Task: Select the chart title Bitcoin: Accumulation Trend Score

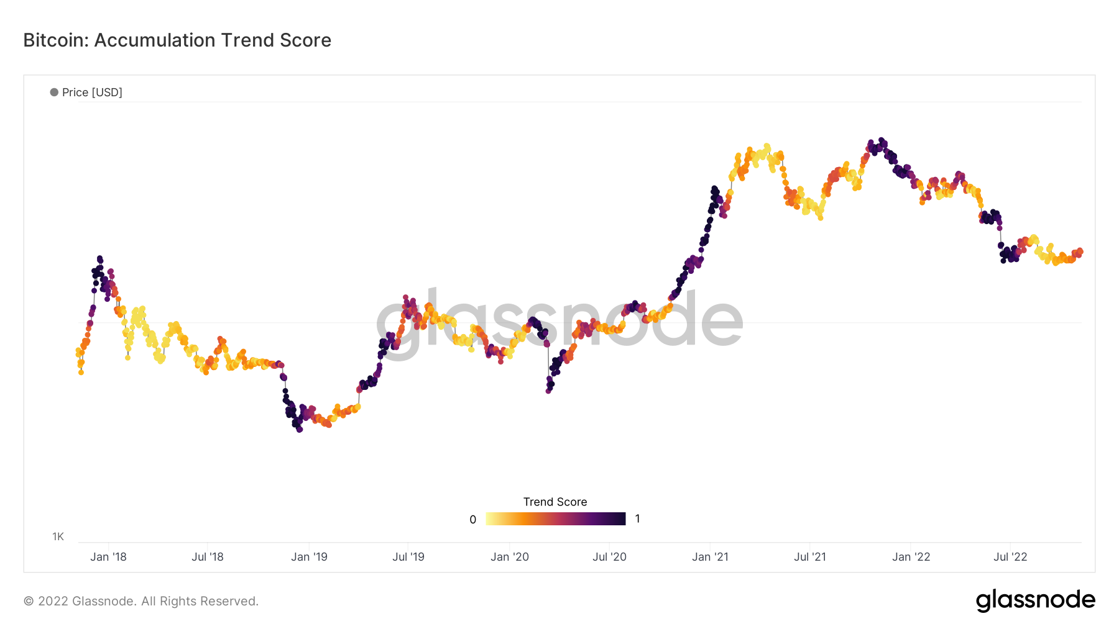Action: pos(177,40)
